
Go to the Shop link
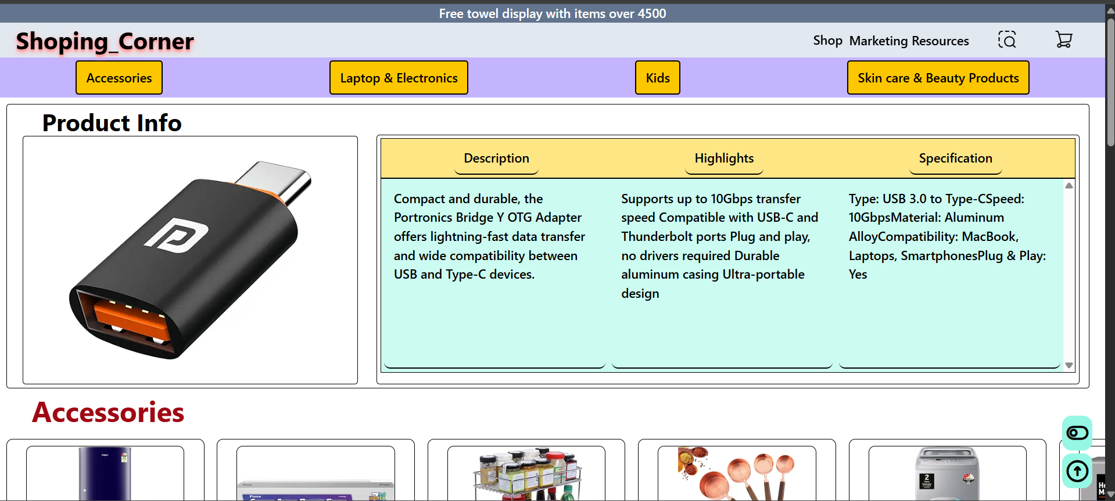[x=827, y=41]
